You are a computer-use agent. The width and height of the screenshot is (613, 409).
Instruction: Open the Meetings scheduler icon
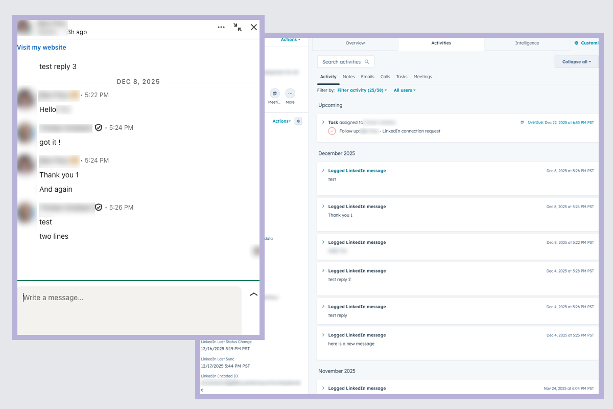[x=274, y=94]
